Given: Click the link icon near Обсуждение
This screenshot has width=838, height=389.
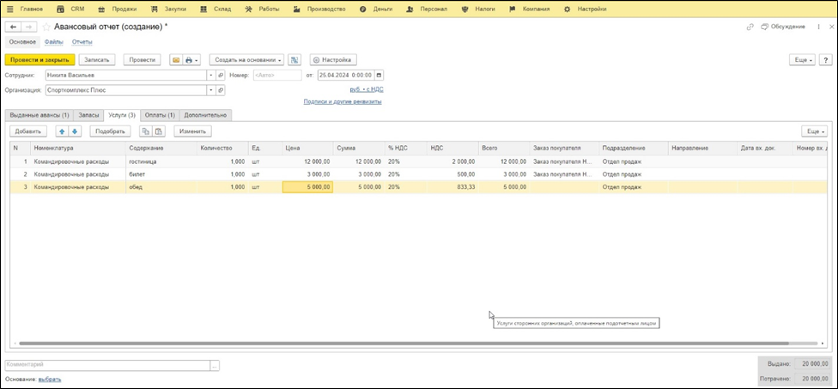Looking at the screenshot, I should [751, 27].
